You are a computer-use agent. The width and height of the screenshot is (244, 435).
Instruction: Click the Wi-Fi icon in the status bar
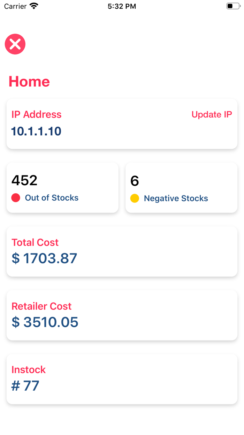click(33, 6)
